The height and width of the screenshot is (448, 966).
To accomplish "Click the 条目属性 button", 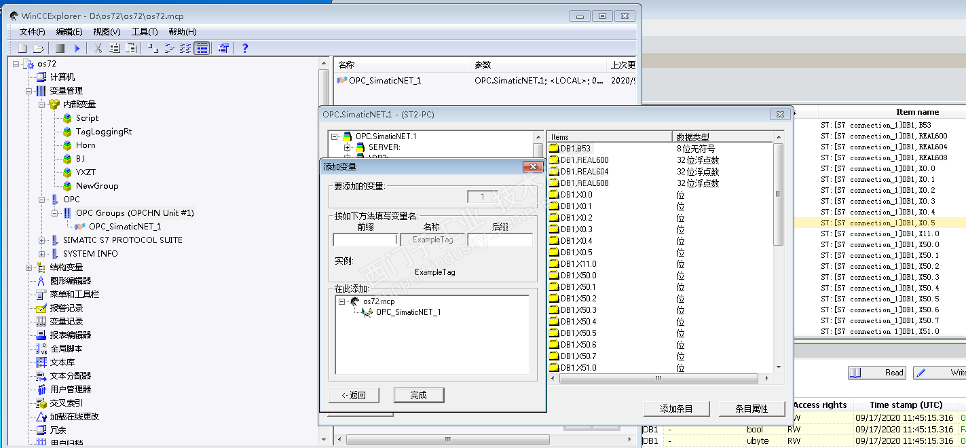I will tap(752, 409).
